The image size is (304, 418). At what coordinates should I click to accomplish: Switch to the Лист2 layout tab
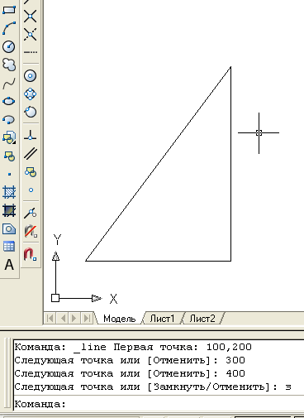click(202, 319)
